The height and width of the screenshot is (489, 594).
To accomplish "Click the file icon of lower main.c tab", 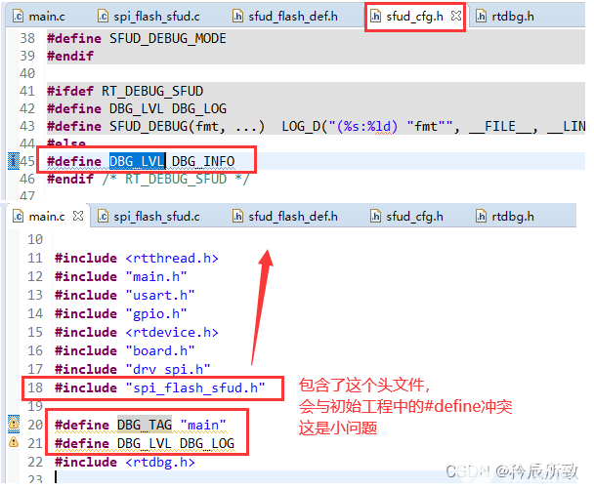I will [19, 217].
